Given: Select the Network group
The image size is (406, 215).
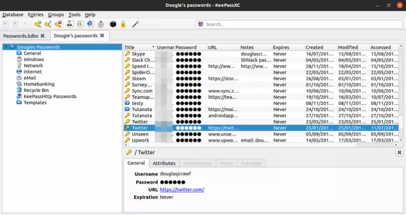Looking at the screenshot, I should tap(33, 66).
